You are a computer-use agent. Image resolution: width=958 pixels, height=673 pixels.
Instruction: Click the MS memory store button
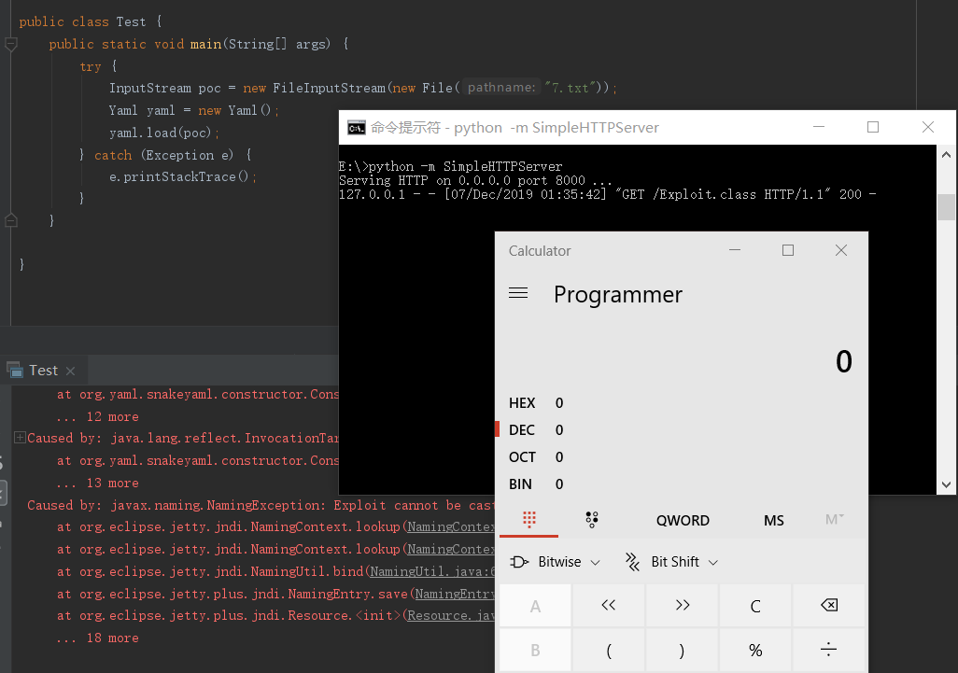coord(774,521)
